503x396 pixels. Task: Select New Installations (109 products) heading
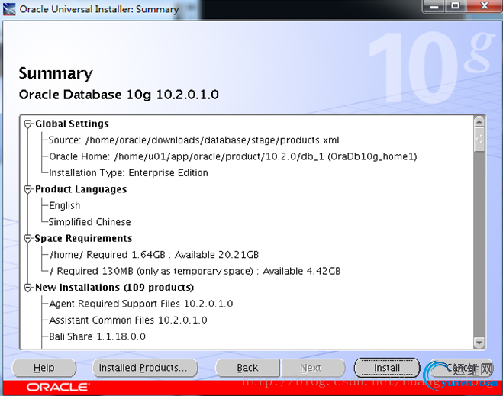(114, 288)
